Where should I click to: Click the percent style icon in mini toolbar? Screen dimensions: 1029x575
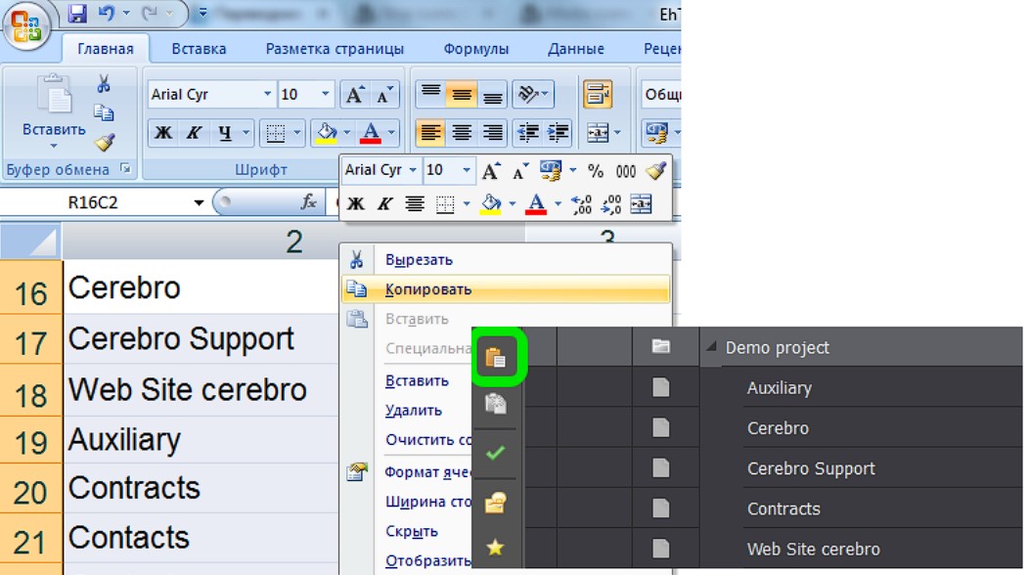(x=596, y=171)
